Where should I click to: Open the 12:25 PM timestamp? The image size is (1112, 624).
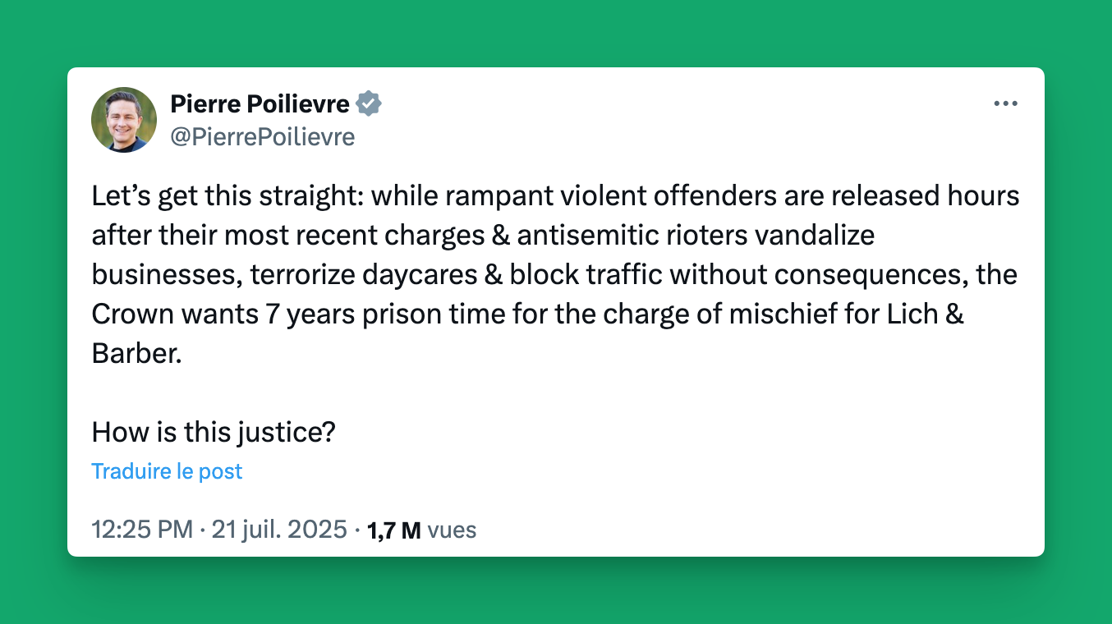pos(142,530)
